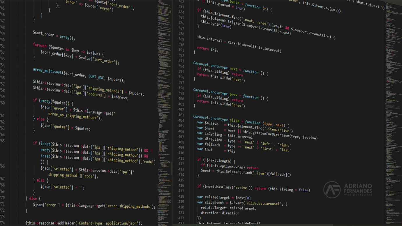This screenshot has height=226, width=402.
Task: Click 'this.paused = true' statement
Action: (225, 6)
